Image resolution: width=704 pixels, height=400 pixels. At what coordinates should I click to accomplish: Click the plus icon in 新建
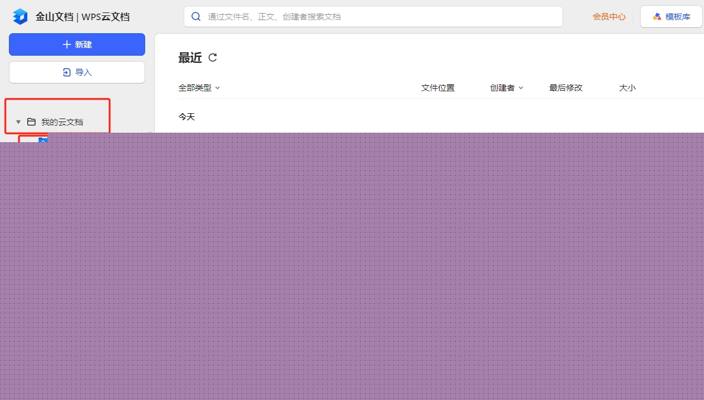pos(66,44)
